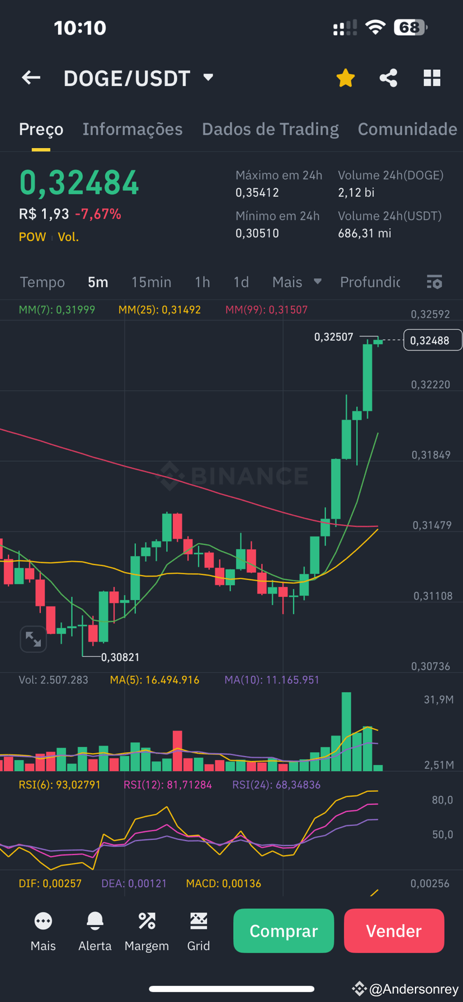
Task: Tap the tallest green volume bar
Action: coord(346,732)
